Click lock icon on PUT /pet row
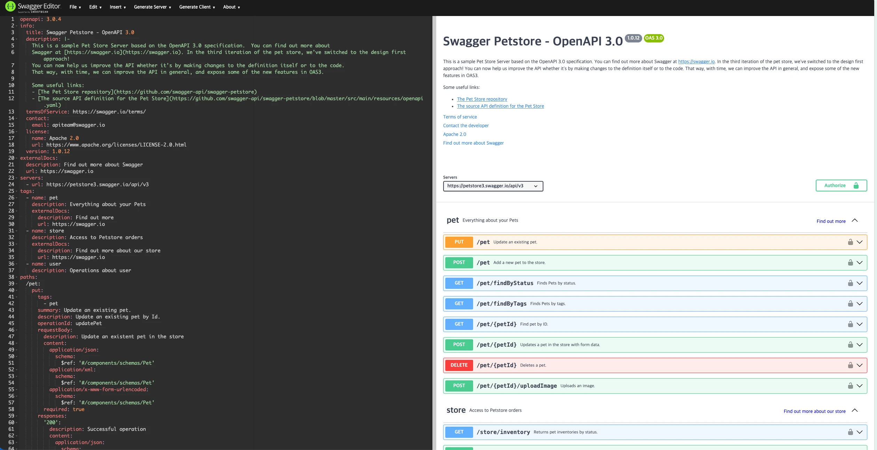The image size is (877, 450). (x=850, y=242)
